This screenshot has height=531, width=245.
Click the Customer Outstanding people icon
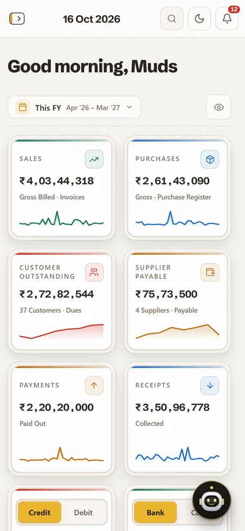tap(94, 272)
